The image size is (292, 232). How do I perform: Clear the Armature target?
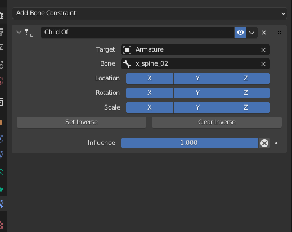[263, 50]
